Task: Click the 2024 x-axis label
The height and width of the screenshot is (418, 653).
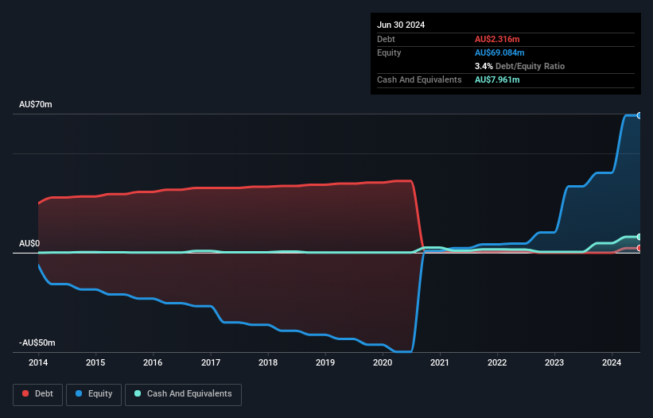Action: (x=612, y=362)
